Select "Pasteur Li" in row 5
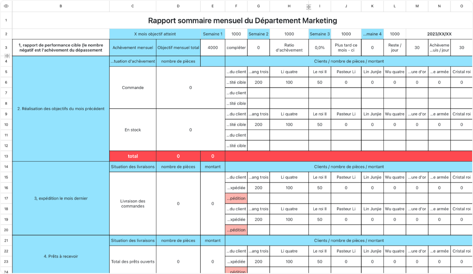Screen dimensions: 473x274 pos(346,72)
